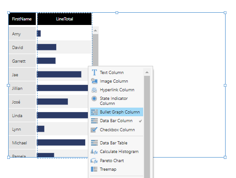Select the Treemap menu entry
The height and width of the screenshot is (178, 236).
(116, 169)
